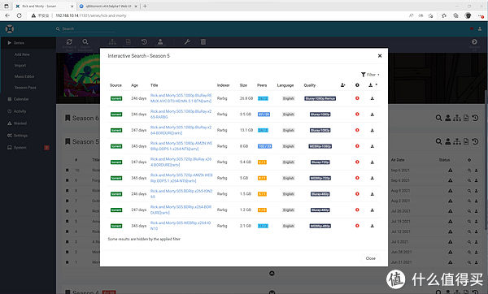Download the 5 GB WEBRip-720p release
Viewport: 488px width, 294px height.
pyautogui.click(x=372, y=178)
